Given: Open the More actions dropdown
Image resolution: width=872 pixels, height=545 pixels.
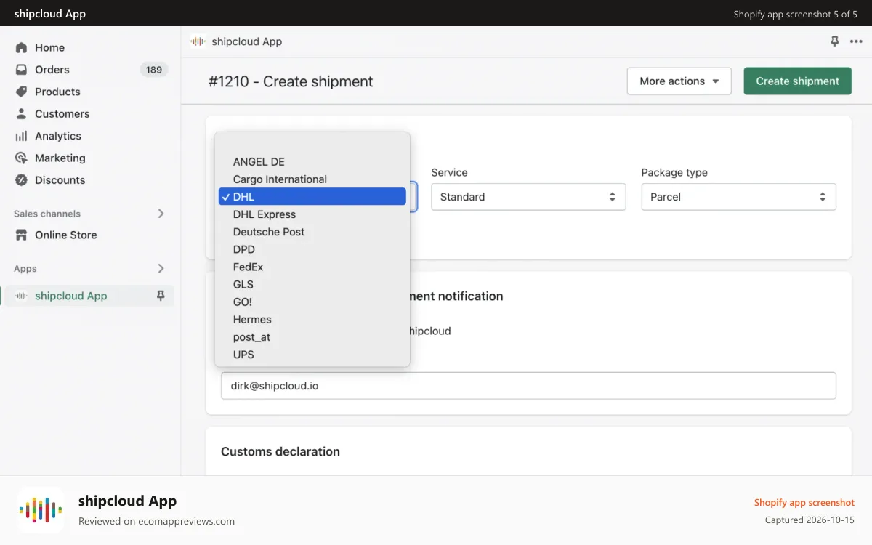Looking at the screenshot, I should point(679,81).
